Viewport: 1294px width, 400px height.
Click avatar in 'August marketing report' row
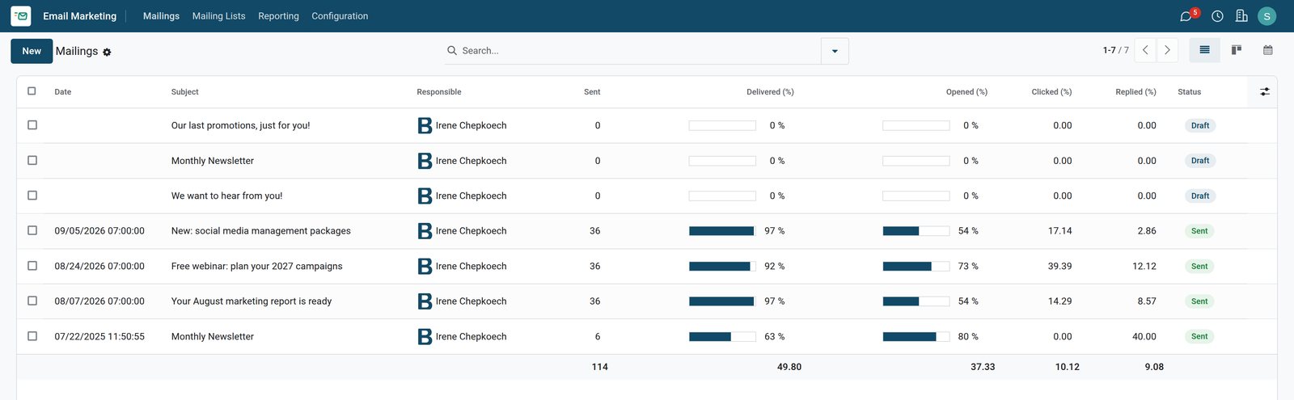pos(425,301)
